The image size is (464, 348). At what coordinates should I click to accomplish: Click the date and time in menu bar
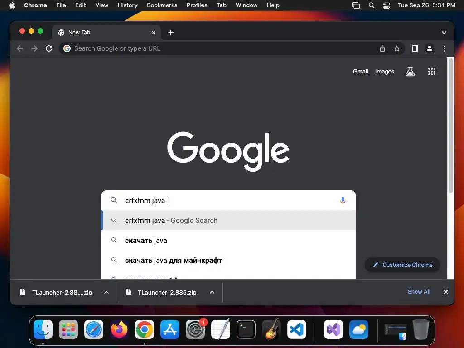(426, 5)
